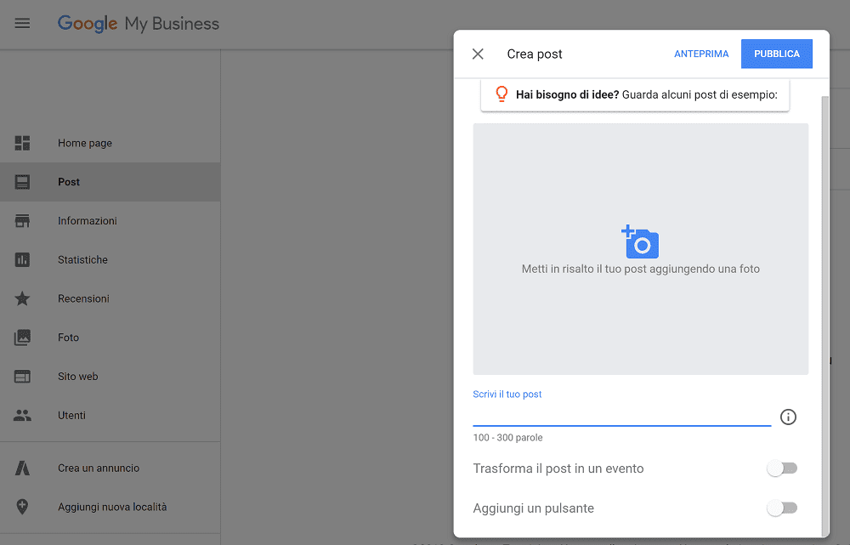Open the Hai bisogno di idee banner
Image resolution: width=850 pixels, height=545 pixels.
click(635, 95)
